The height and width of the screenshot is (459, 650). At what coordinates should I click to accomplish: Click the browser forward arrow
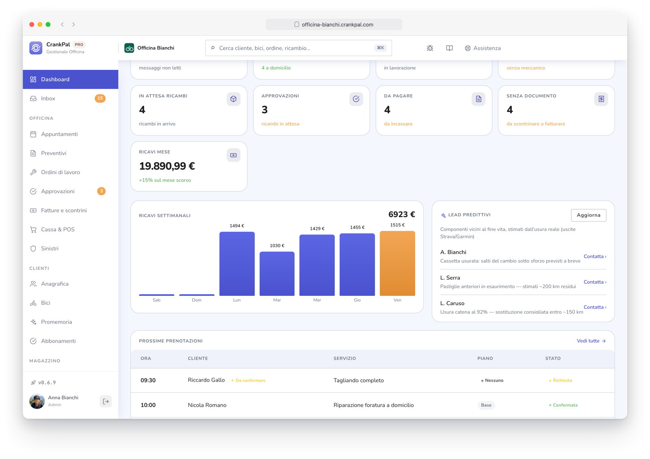74,24
